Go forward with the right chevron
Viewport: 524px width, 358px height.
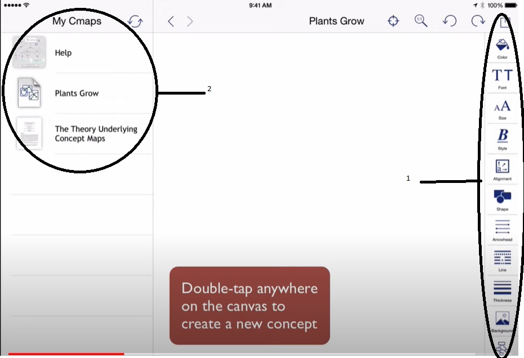(x=190, y=21)
